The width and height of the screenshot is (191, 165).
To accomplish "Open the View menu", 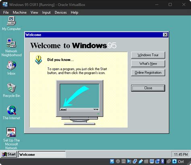I will click(x=34, y=13).
